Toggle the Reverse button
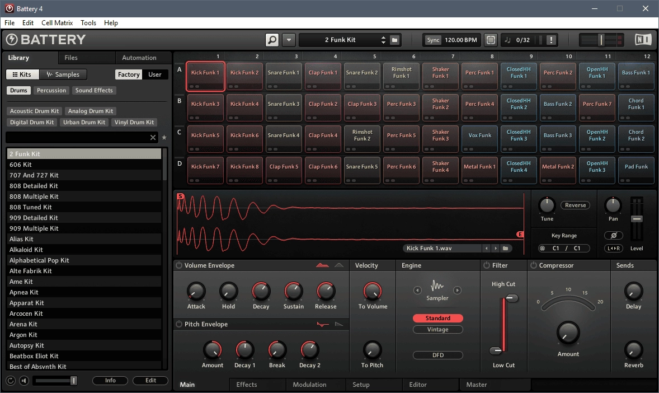This screenshot has height=393, width=659. coord(575,205)
